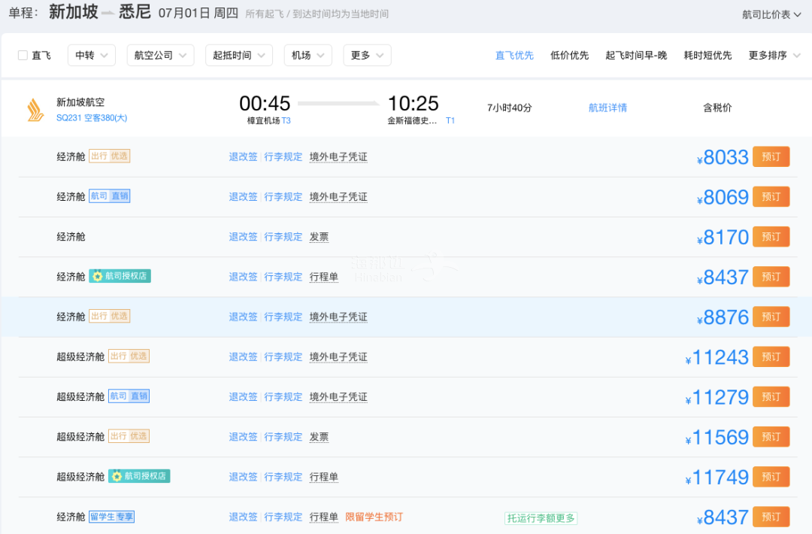The image size is (812, 534).
Task: Click the 出行优选 badge on ¥8033 row
Action: click(x=110, y=156)
